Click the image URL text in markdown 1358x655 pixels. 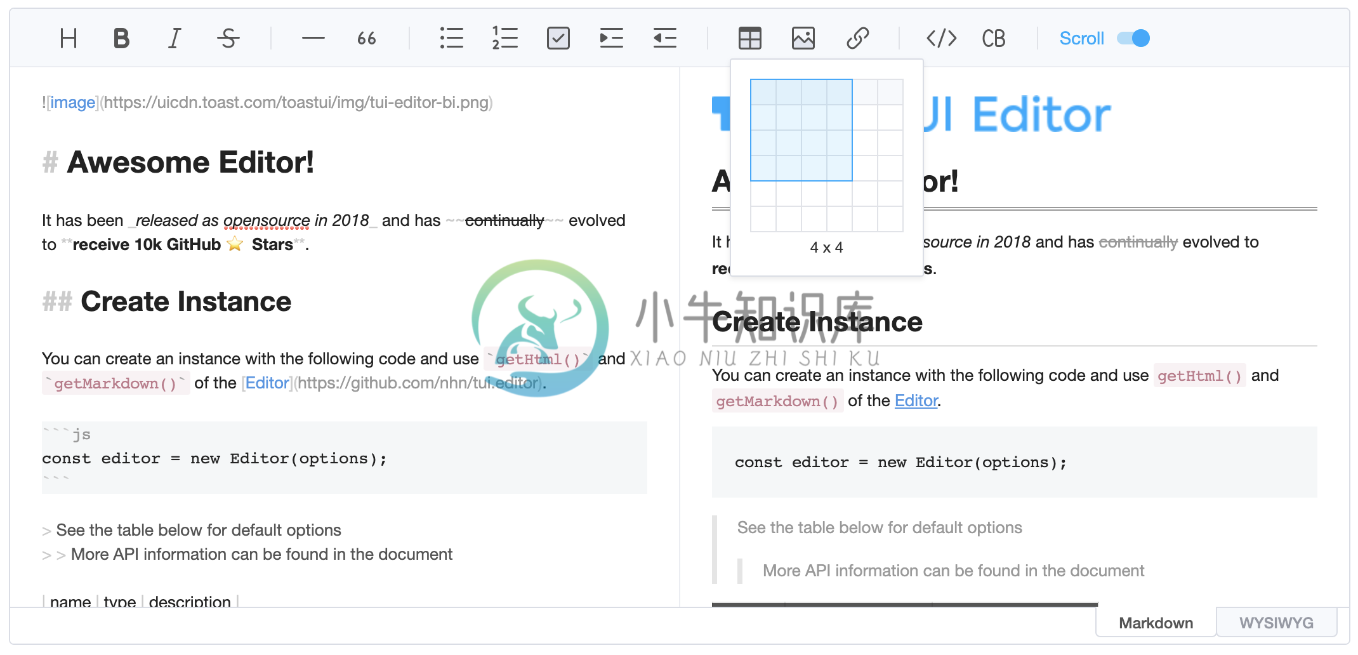click(298, 102)
